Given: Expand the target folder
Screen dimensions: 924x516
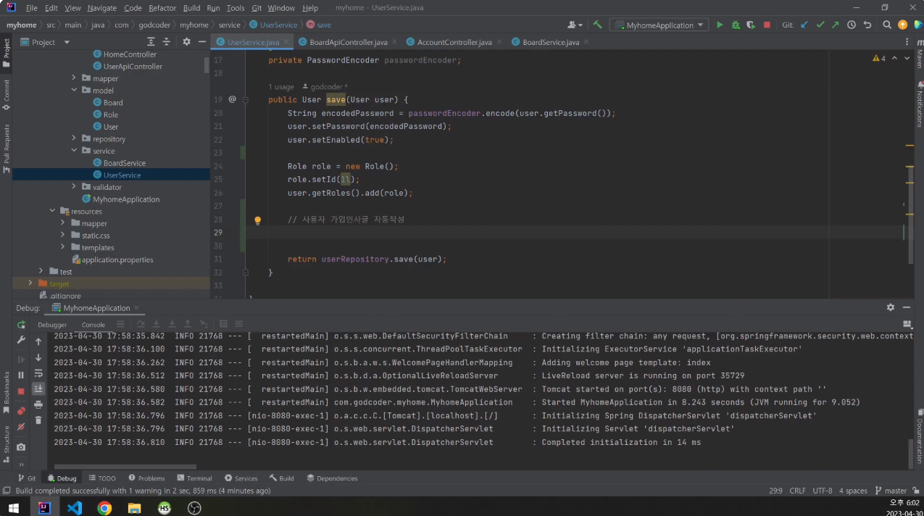Looking at the screenshot, I should click(30, 283).
